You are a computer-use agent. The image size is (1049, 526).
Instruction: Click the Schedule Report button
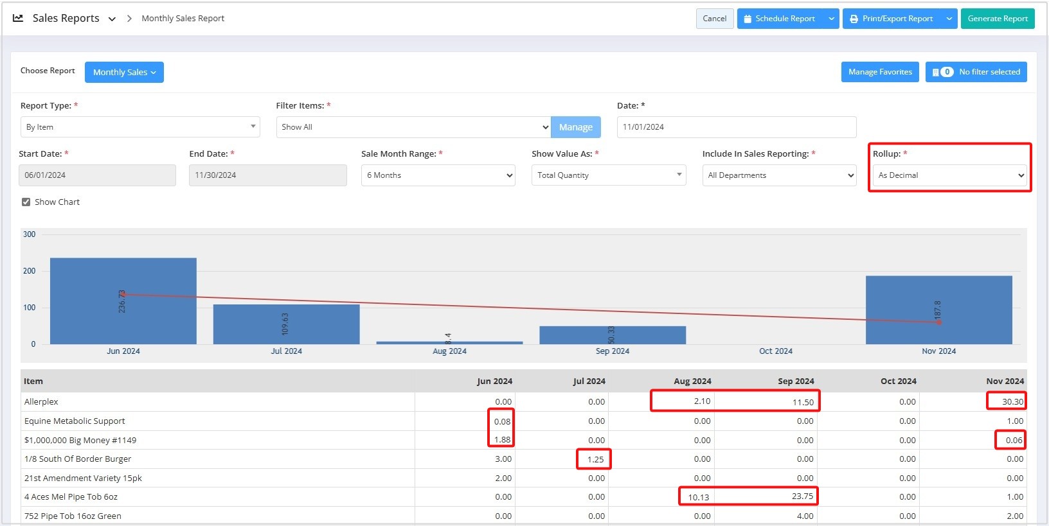point(780,19)
